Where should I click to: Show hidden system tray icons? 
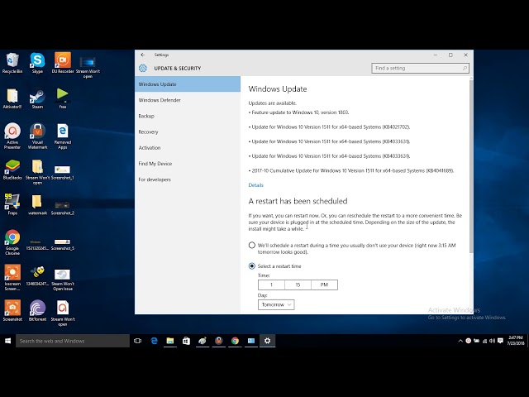coord(460,341)
